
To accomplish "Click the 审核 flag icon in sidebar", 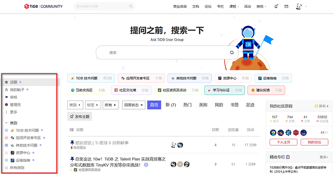I will pyautogui.click(x=6, y=97).
